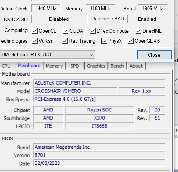Click the ITE LPCIO vendor value
178x172 pixels.
[x=48, y=126]
